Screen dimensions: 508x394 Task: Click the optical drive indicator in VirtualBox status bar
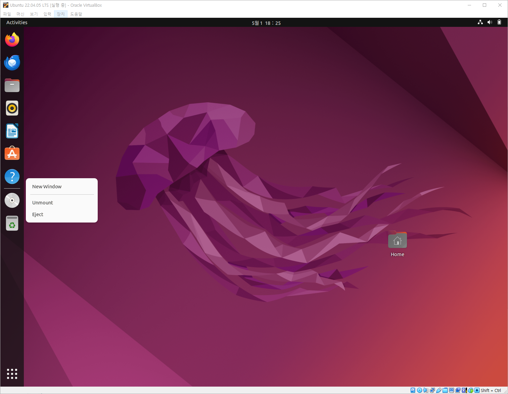click(x=419, y=390)
